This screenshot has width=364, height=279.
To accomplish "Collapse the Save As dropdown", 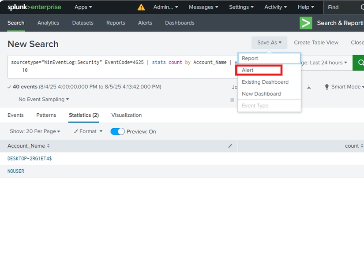I will 269,43.
